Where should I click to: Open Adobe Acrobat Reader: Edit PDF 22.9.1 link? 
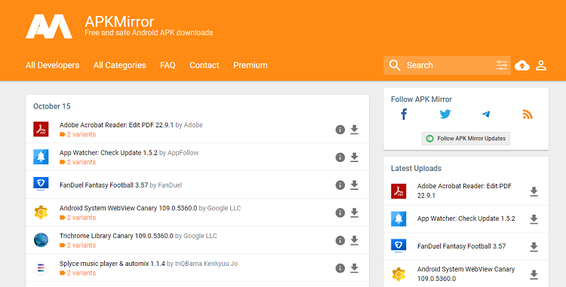tap(116, 125)
